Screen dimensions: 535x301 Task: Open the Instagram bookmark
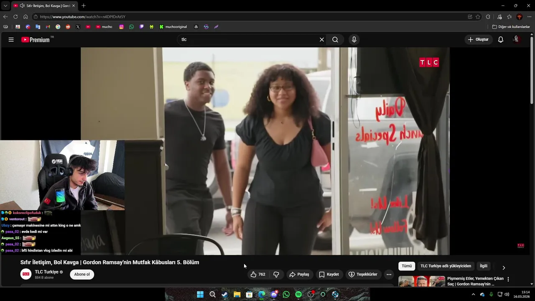click(x=121, y=27)
